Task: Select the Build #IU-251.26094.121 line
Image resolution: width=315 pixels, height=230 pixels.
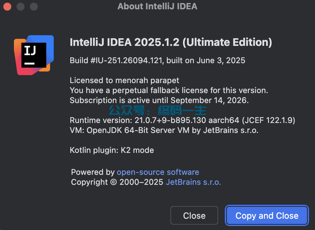Action: (157, 60)
